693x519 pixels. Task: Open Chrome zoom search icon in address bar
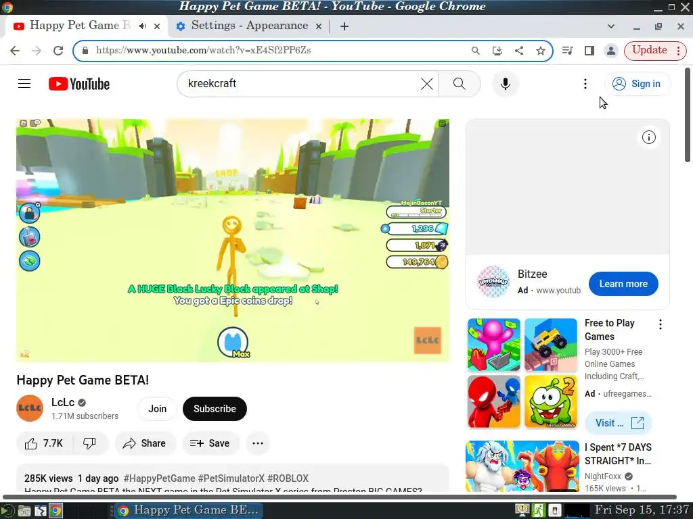[x=476, y=50]
